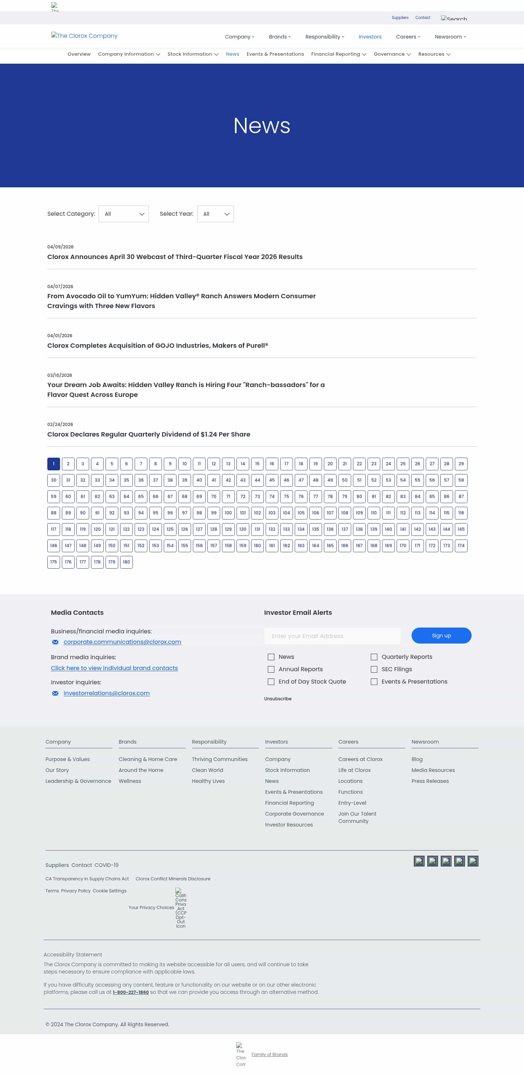Go to Events & Presentations in the sub-navigation
524x1075 pixels.
click(x=275, y=54)
